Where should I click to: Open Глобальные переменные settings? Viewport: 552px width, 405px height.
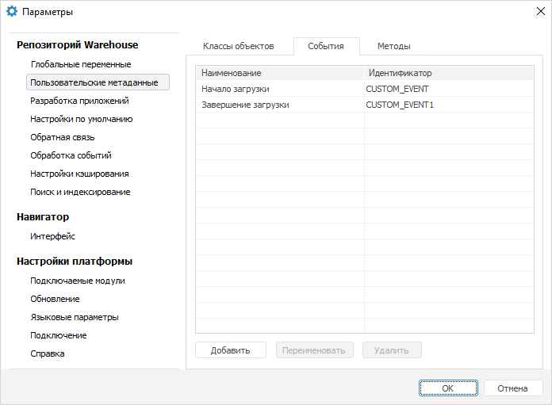pos(80,64)
